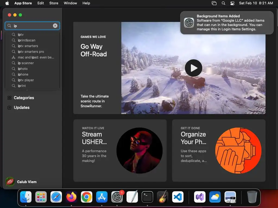Open TextEdit from the Dock
Screen dimensions: 278x208
(132, 197)
